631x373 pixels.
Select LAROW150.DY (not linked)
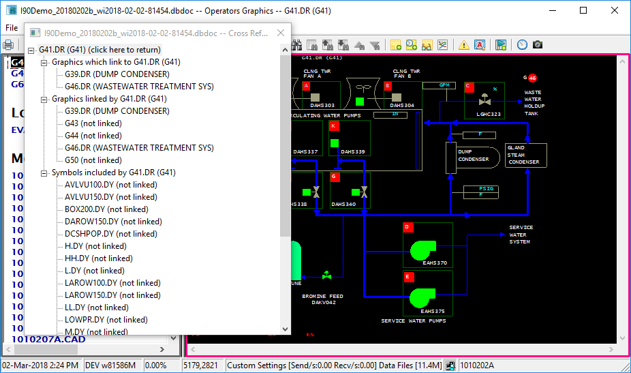[112, 295]
